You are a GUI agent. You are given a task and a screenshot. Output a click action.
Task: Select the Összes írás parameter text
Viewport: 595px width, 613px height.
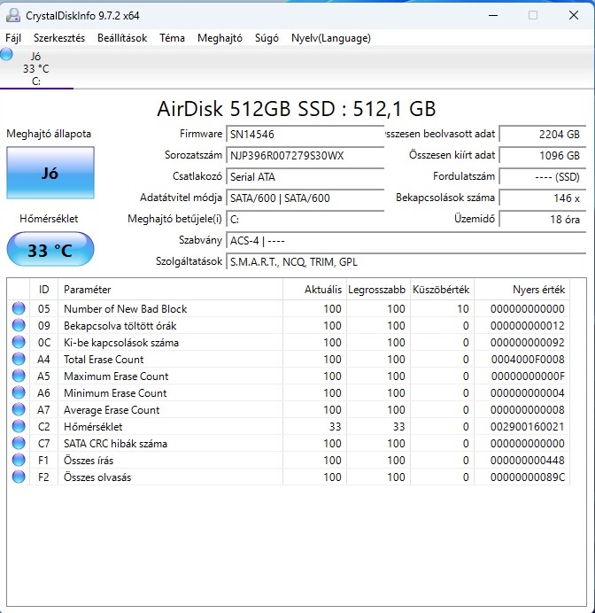(x=89, y=460)
